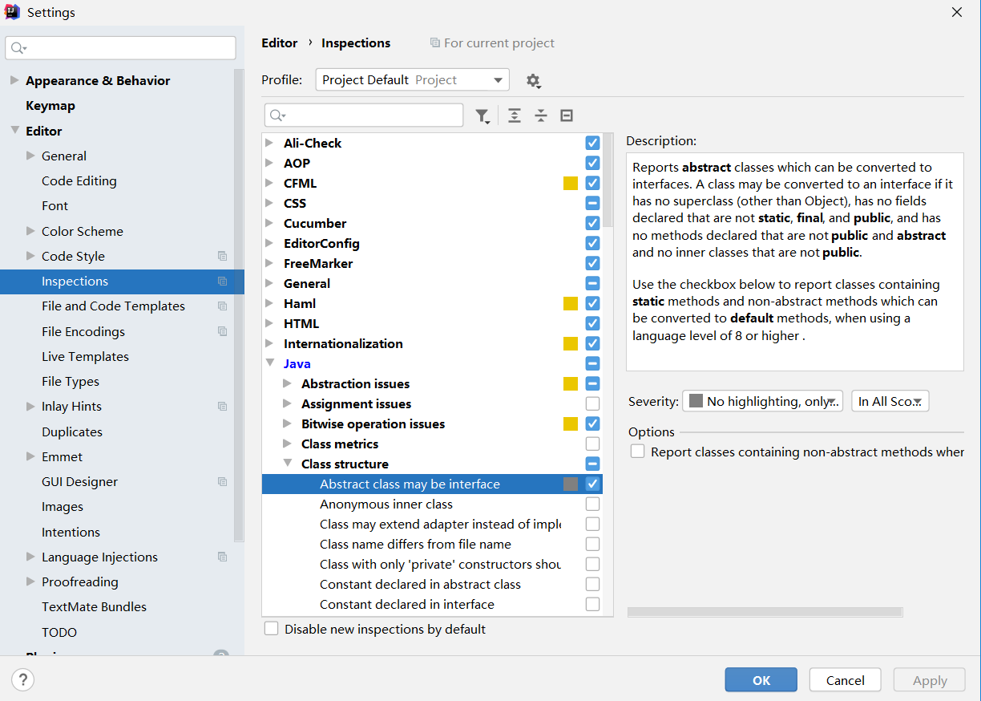981x701 pixels.
Task: Expand the Bitwise operation issues group
Action: tap(288, 423)
